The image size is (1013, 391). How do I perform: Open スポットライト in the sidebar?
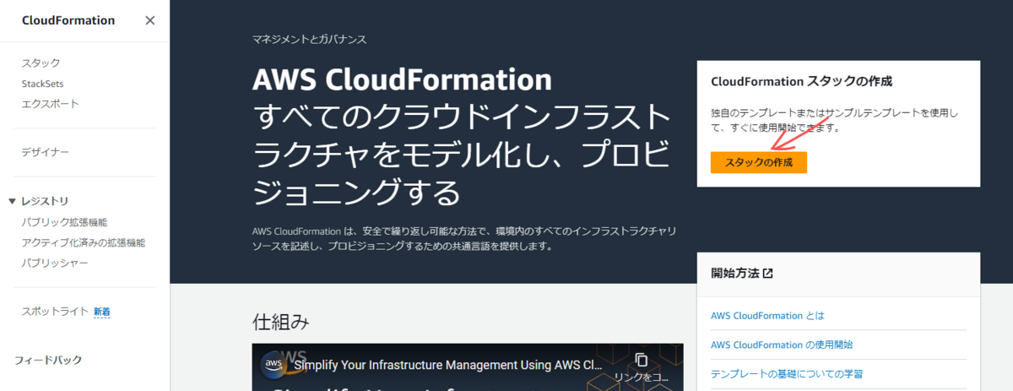[55, 311]
